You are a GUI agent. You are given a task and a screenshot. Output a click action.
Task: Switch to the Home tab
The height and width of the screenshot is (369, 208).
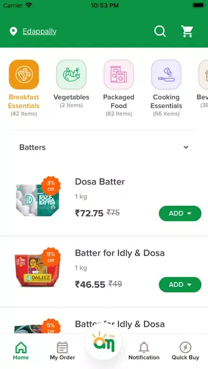[x=21, y=350]
